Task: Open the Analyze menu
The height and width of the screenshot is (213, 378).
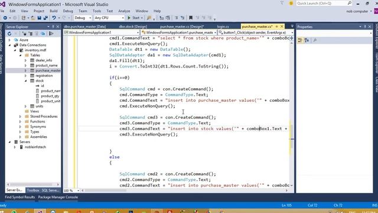Action: 124,11
